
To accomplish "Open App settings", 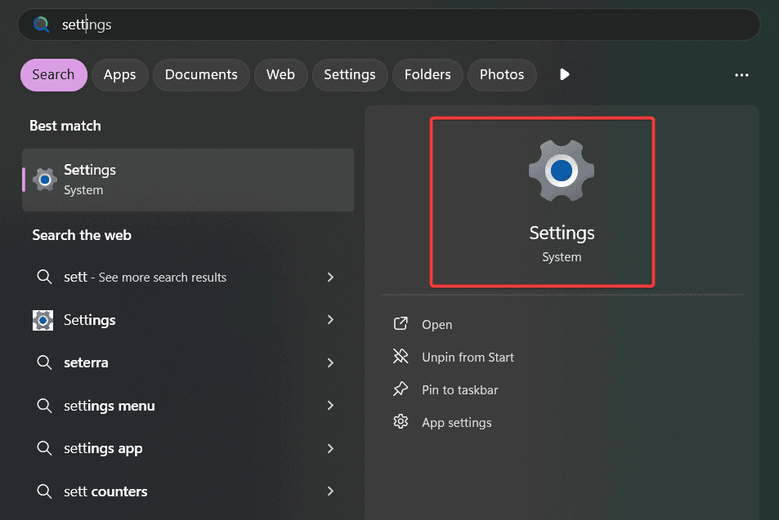I will click(457, 423).
